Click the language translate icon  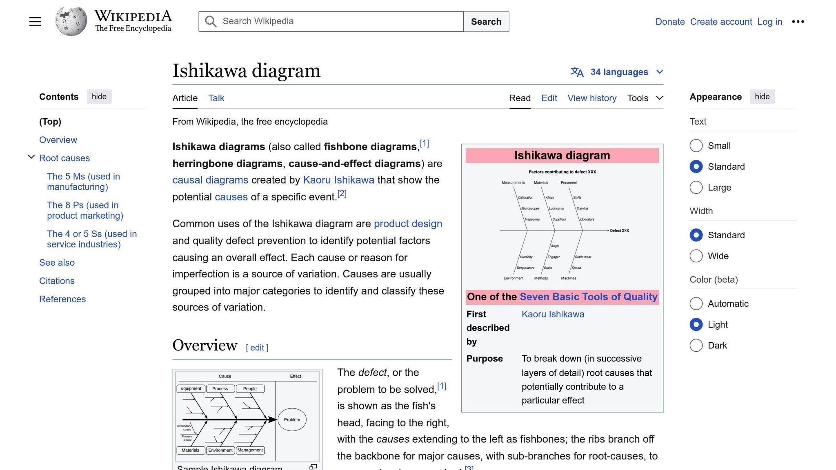(577, 72)
